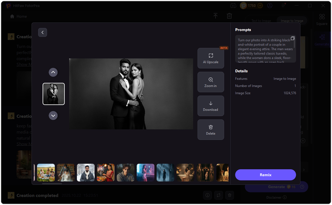Image resolution: width=332 pixels, height=205 pixels.
Task: Click the prompt description text box
Action: tap(266, 49)
